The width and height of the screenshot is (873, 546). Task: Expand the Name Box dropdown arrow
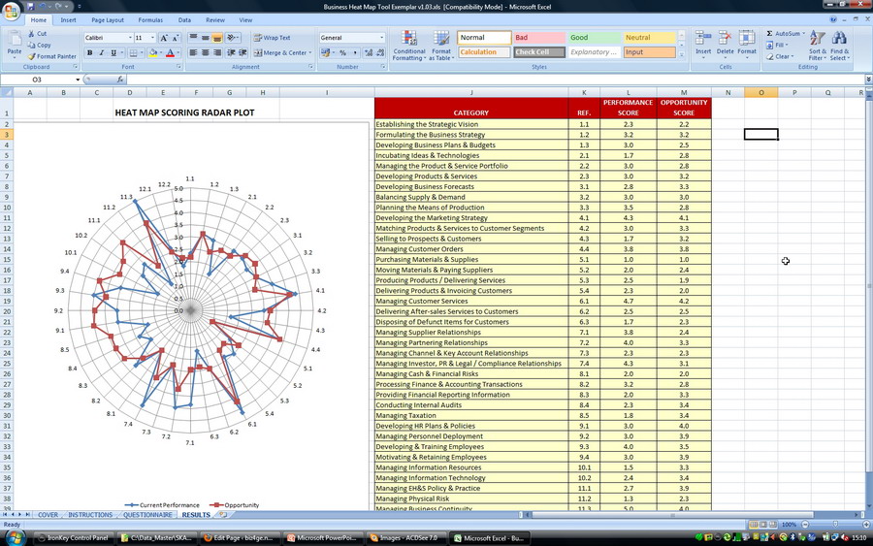[78, 80]
